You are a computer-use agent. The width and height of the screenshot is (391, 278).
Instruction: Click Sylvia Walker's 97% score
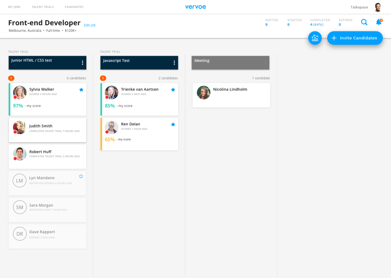(18, 106)
